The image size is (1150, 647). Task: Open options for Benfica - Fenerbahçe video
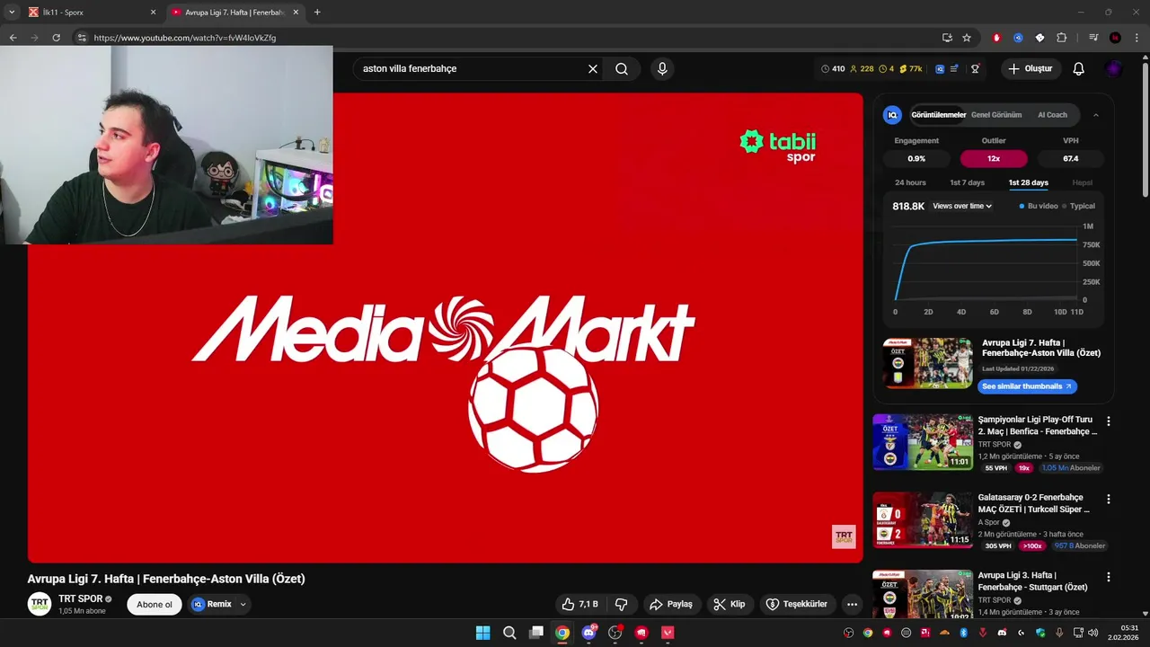(x=1108, y=421)
